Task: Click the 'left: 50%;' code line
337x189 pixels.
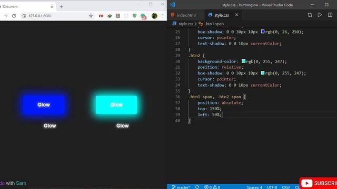Action: [x=210, y=114]
